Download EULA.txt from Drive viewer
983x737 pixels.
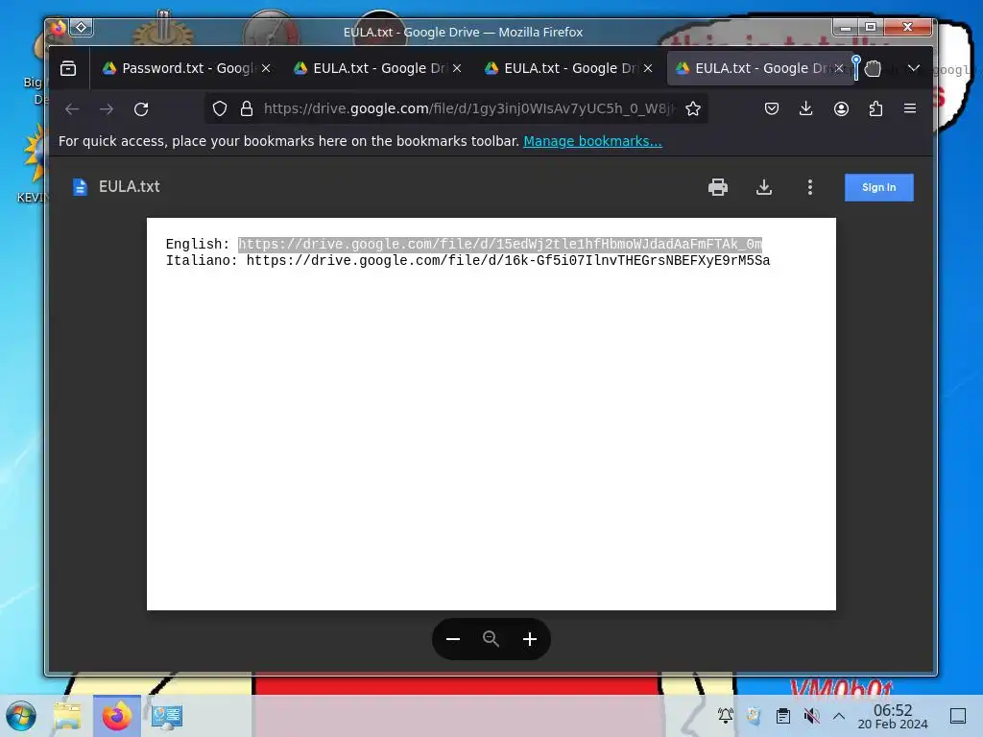coord(763,187)
